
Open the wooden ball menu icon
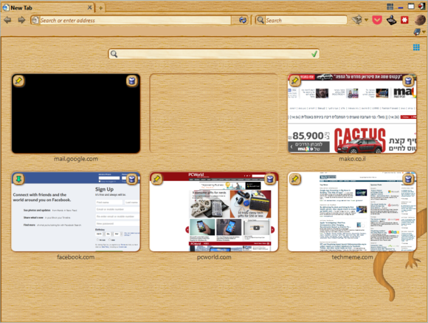(x=420, y=20)
